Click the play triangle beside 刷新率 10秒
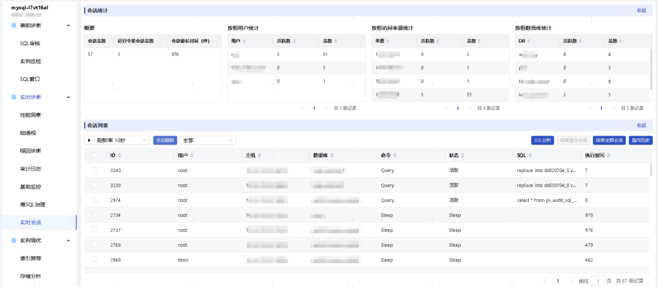 (90, 140)
